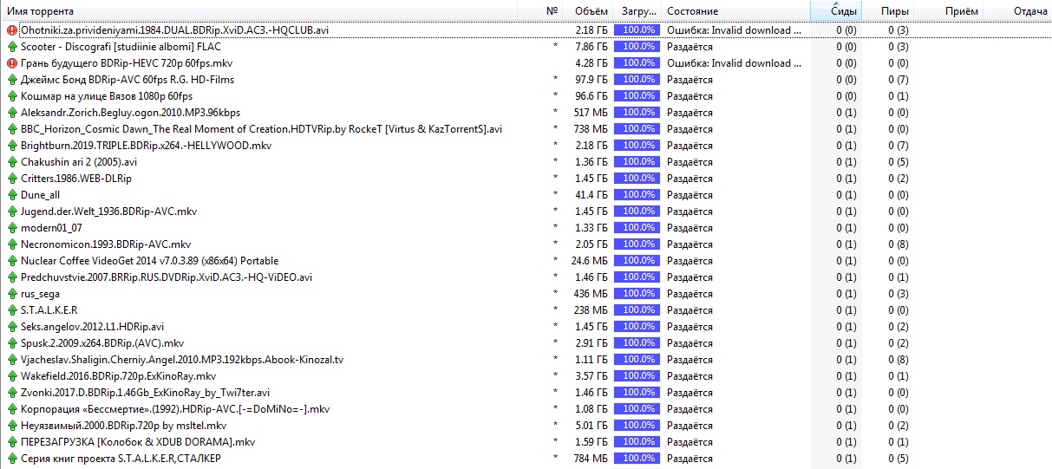1052x469 pixels.
Task: Click the Отдача column header
Action: click(1029, 11)
